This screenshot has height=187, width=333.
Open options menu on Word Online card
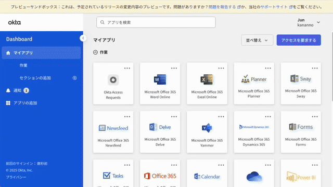pyautogui.click(x=174, y=68)
